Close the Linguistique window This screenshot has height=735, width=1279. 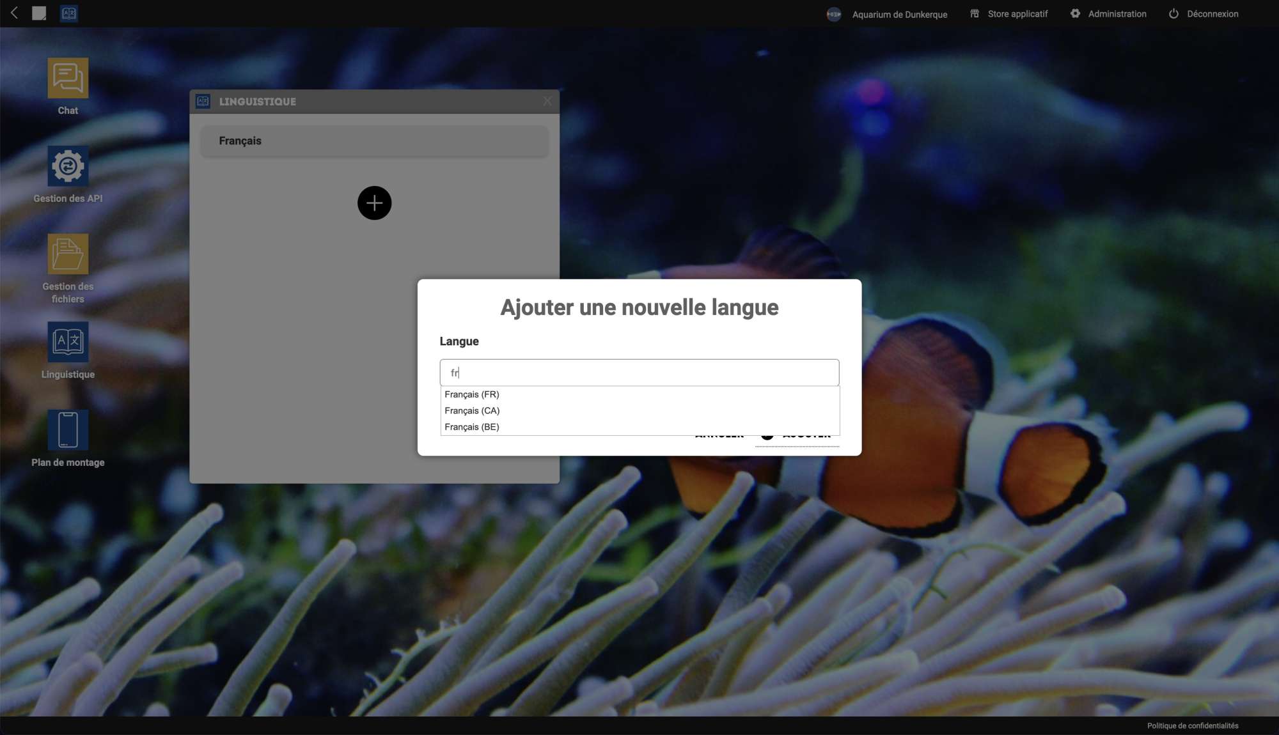pyautogui.click(x=547, y=101)
